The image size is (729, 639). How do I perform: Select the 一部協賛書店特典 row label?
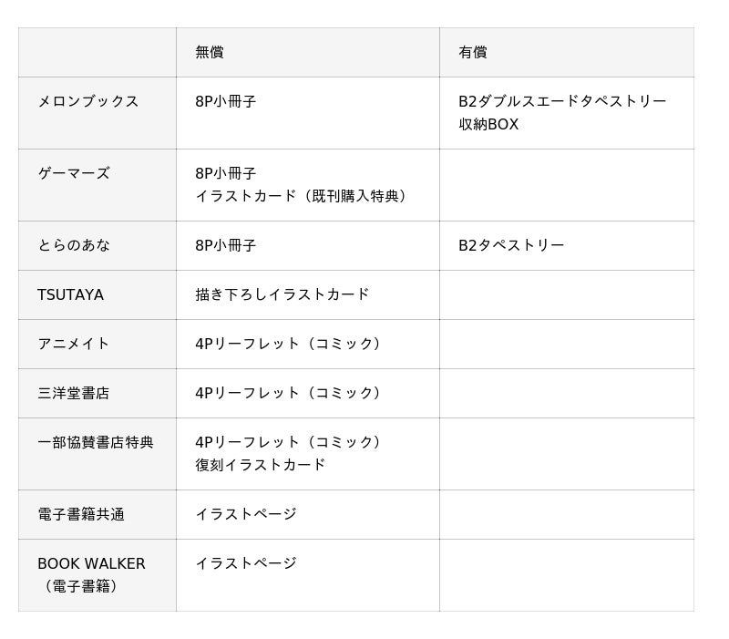96,443
